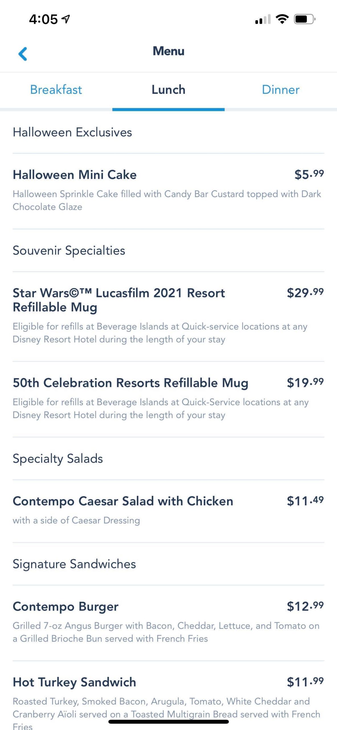Select the Contempo Burger item
Viewport: 337px width, 730px height.
66,607
